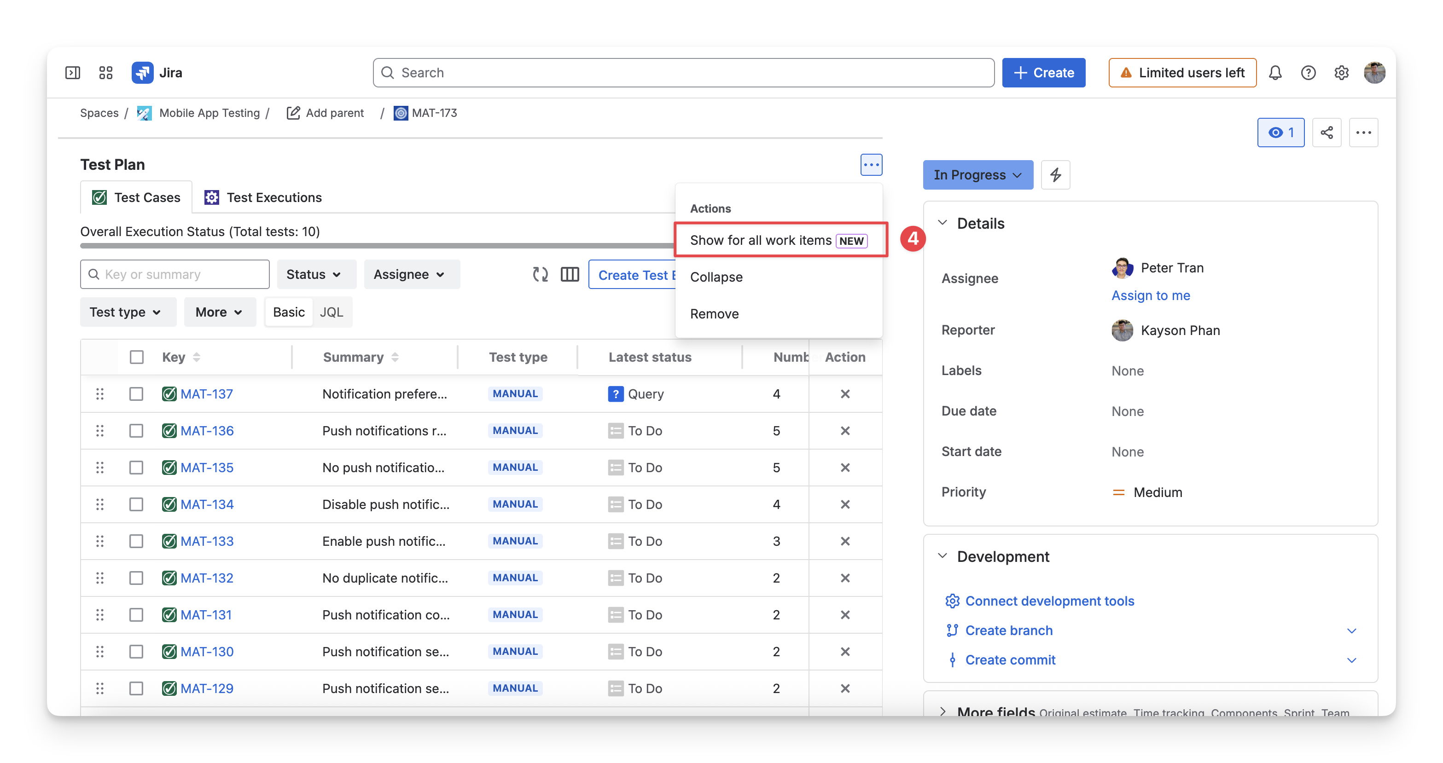Collapse the Details section chevron
The height and width of the screenshot is (763, 1443).
[942, 223]
